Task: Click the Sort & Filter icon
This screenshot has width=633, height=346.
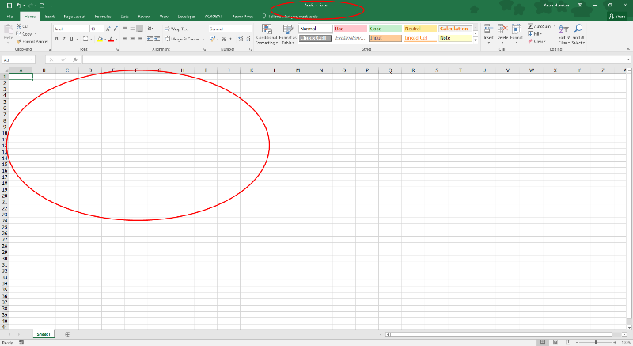Action: click(x=563, y=30)
